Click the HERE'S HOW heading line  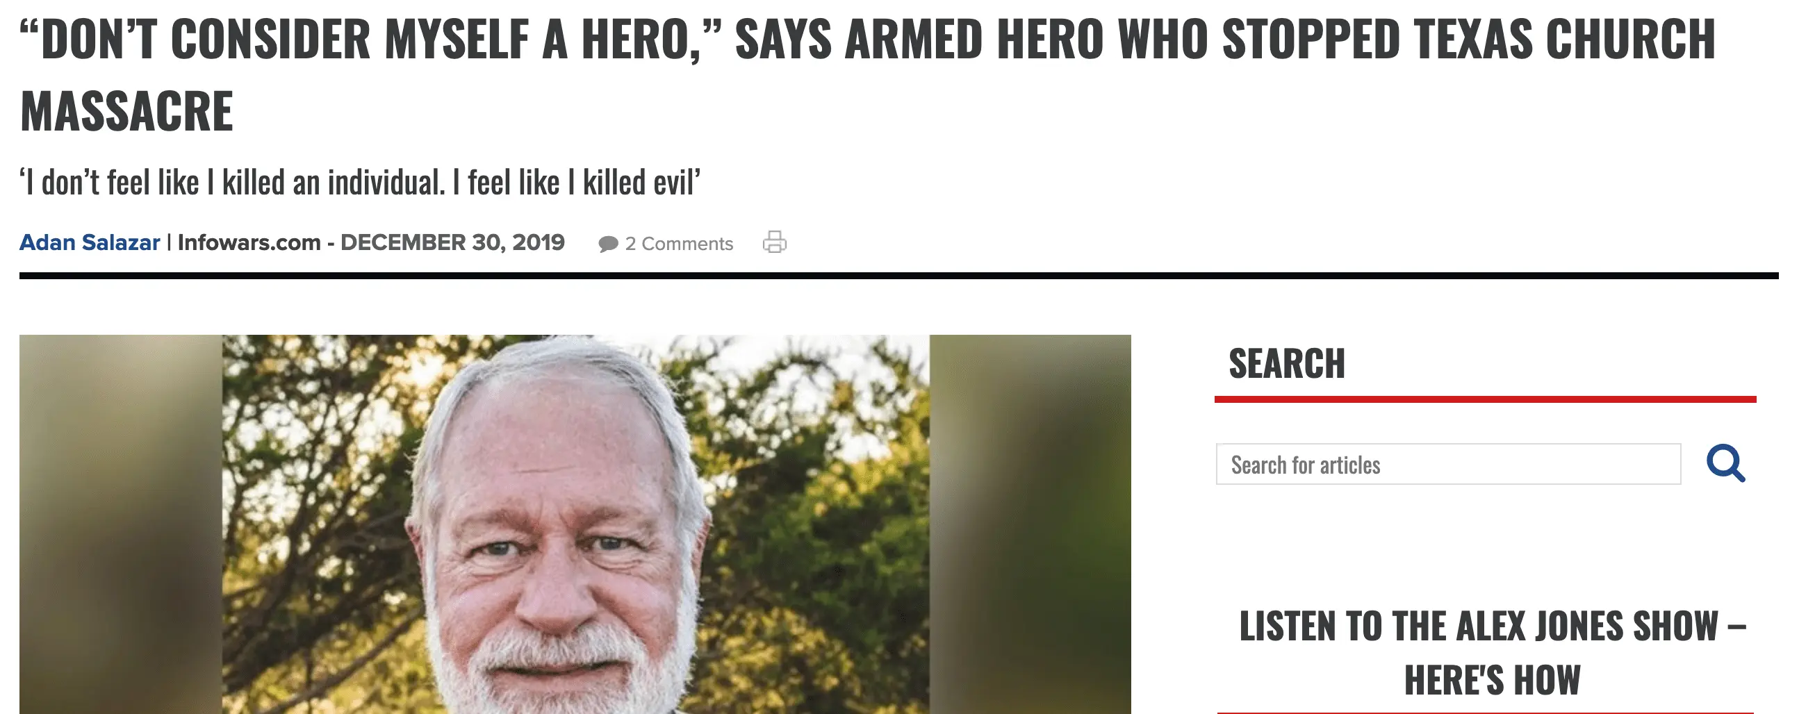coord(1492,679)
